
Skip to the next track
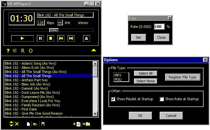[71, 38]
